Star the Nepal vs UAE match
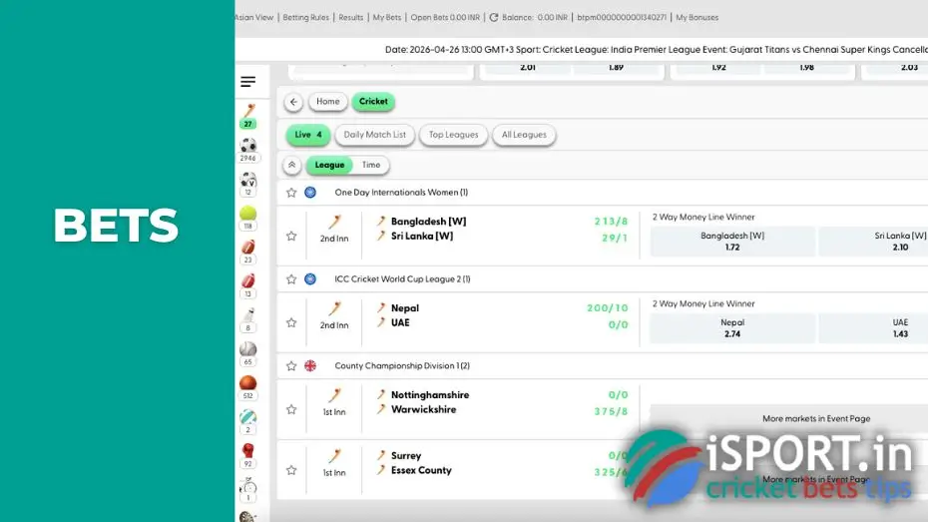This screenshot has height=522, width=928. point(291,323)
